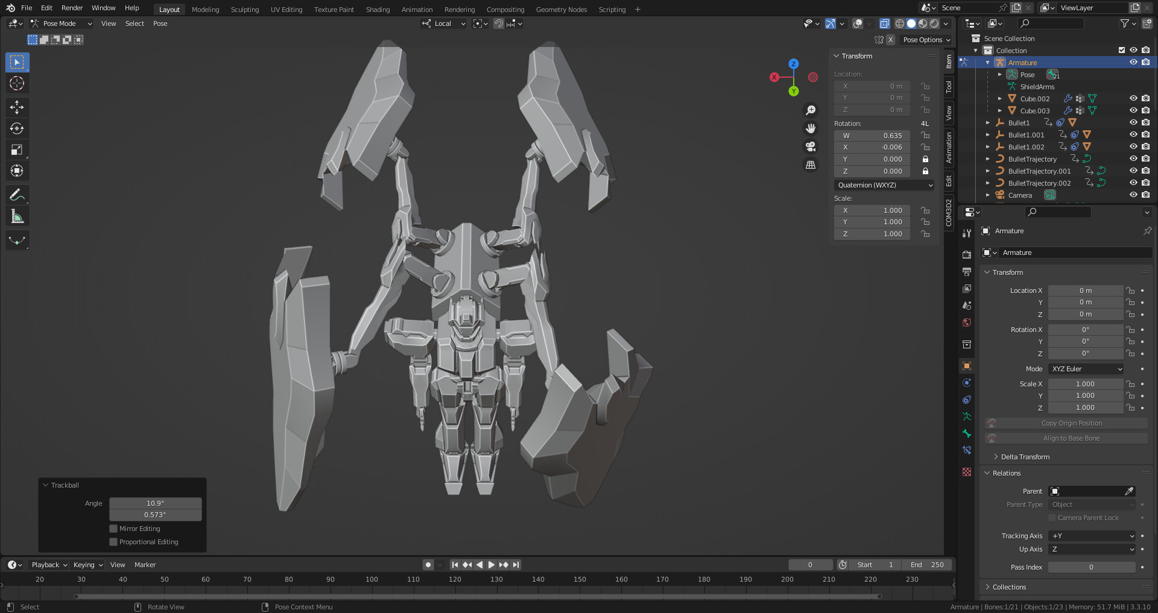Open the File menu
Screen dimensions: 1158x613
(27, 8)
